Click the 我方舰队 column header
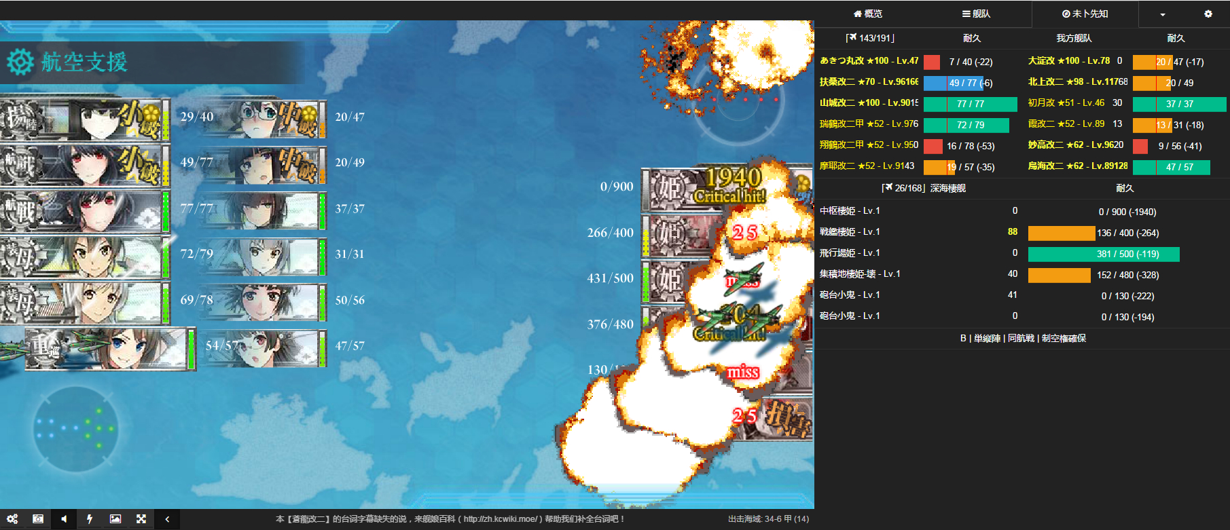Image resolution: width=1230 pixels, height=530 pixels. (1074, 39)
